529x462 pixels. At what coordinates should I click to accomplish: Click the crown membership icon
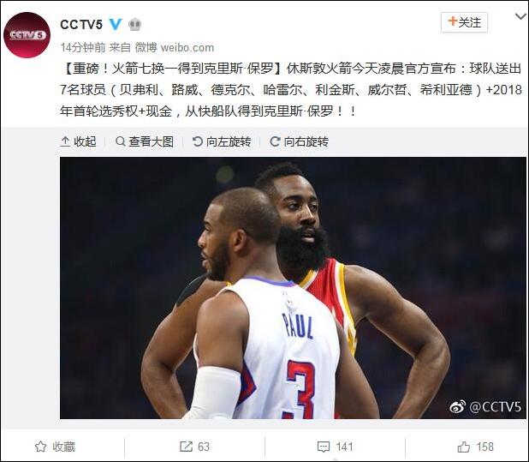tap(135, 24)
